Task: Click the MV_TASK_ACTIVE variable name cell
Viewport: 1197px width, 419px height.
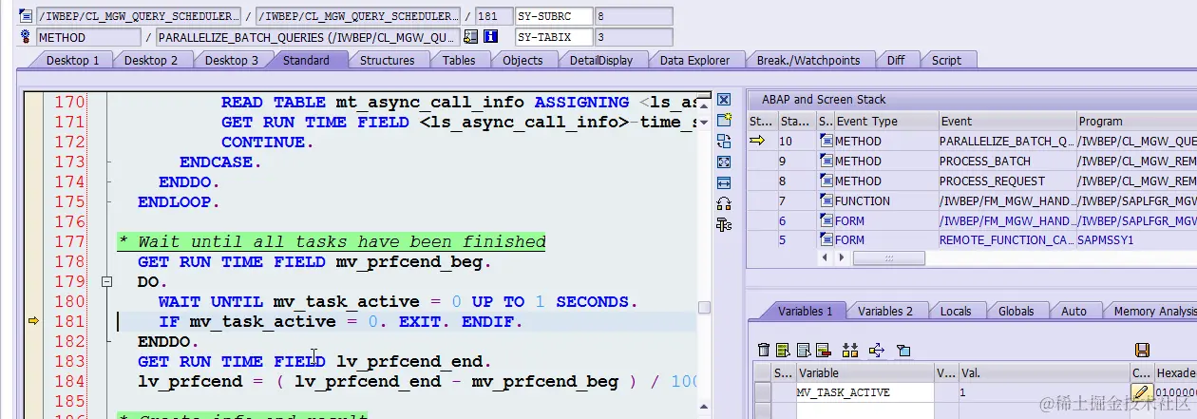Action: tap(865, 392)
